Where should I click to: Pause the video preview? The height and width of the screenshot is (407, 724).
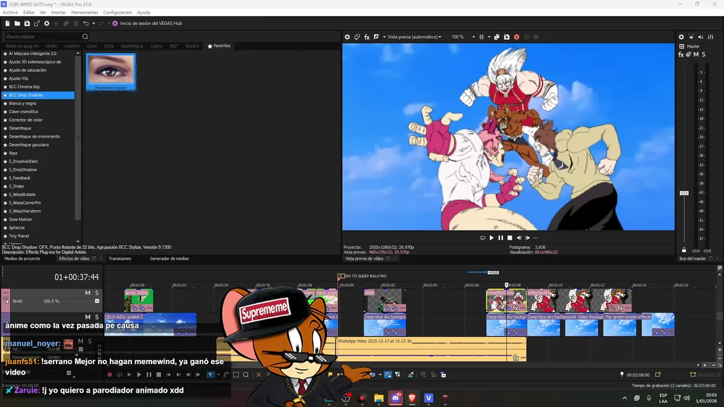501,238
